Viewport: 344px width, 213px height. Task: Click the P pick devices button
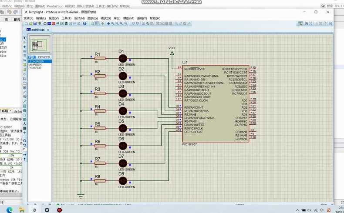[x=30, y=57]
